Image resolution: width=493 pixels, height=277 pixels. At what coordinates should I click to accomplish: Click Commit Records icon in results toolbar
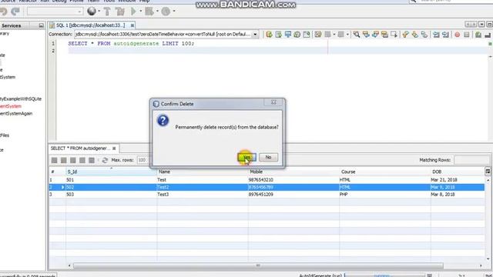point(73,160)
